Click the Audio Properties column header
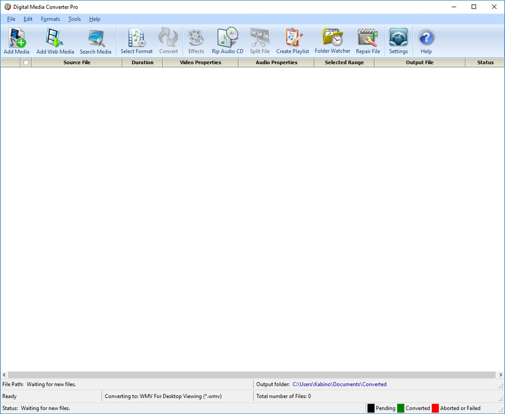 point(277,63)
